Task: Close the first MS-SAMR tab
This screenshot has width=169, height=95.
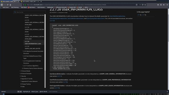Action: (x=18, y=2)
